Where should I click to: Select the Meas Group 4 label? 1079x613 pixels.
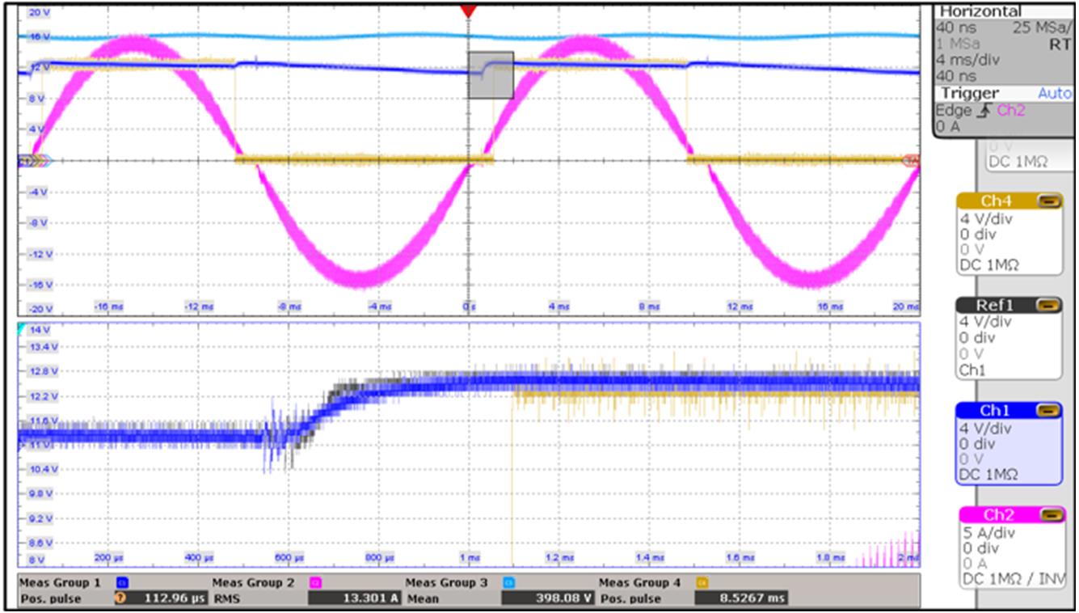640,582
